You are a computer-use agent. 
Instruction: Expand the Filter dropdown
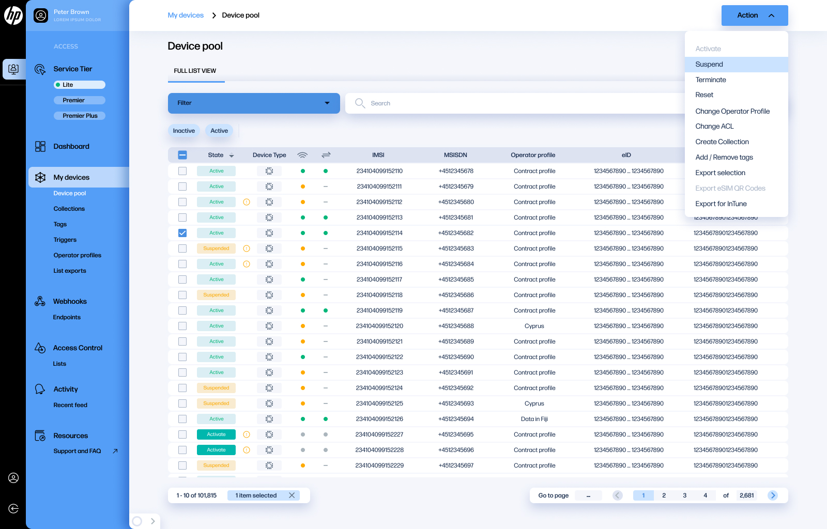(x=254, y=103)
